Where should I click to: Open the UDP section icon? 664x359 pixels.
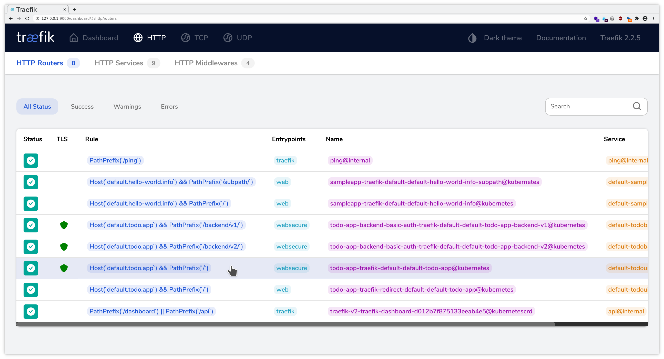(x=228, y=38)
